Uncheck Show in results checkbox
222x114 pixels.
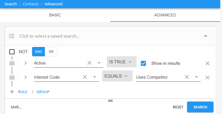143,63
